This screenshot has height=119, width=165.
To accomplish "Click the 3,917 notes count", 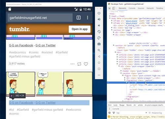I will point(17,63).
